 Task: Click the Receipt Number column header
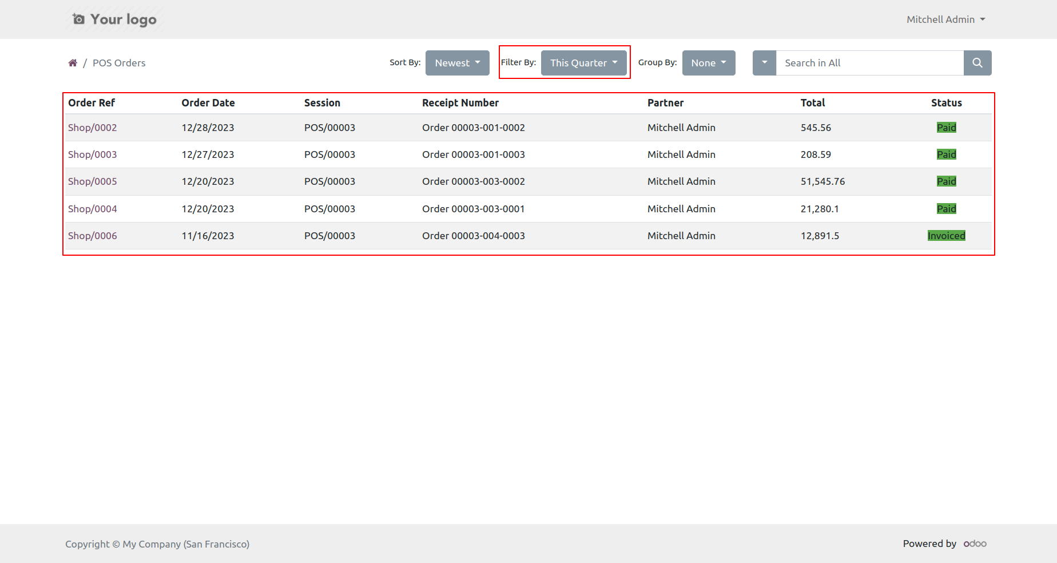point(460,103)
